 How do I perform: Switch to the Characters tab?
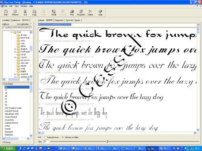(59, 20)
